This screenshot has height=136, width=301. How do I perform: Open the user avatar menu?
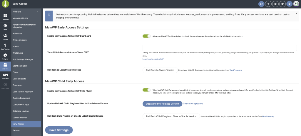[296, 4]
